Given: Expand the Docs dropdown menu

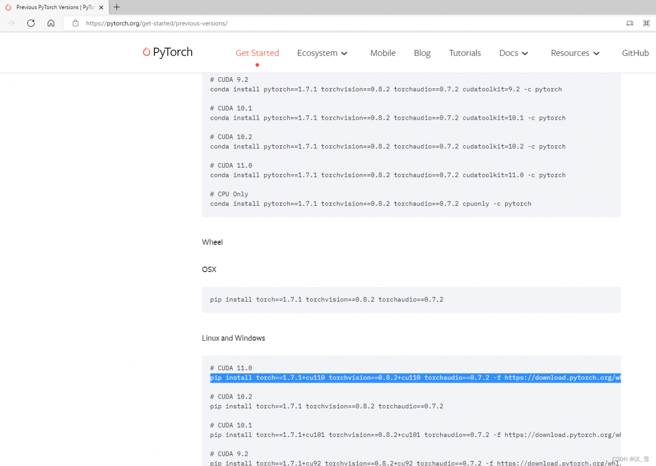Looking at the screenshot, I should [514, 53].
